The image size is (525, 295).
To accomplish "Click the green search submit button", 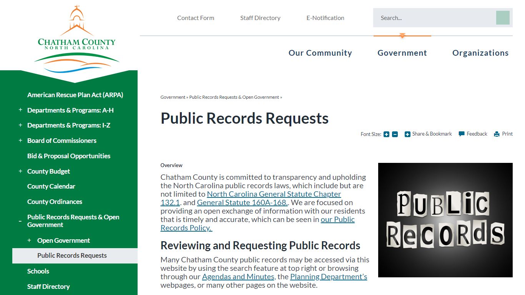I will coord(503,18).
